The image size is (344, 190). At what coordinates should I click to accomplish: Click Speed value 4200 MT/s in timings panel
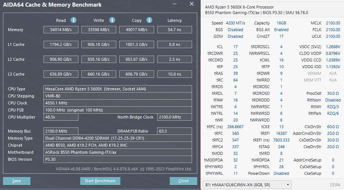[x=236, y=23]
